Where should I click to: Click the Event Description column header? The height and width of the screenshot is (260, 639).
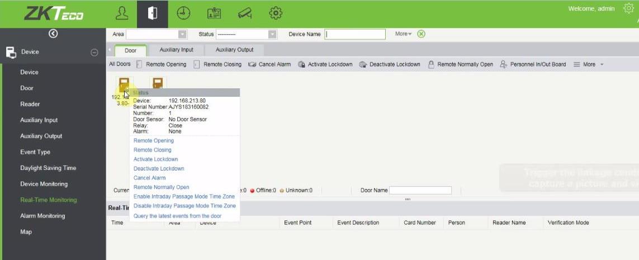358,223
